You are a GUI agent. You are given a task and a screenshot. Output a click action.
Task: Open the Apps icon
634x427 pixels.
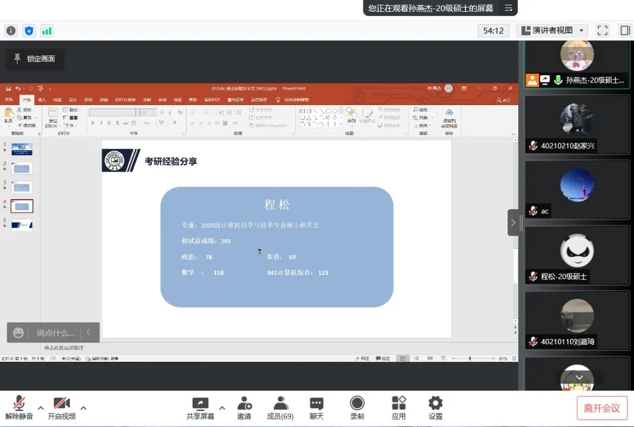399,408
